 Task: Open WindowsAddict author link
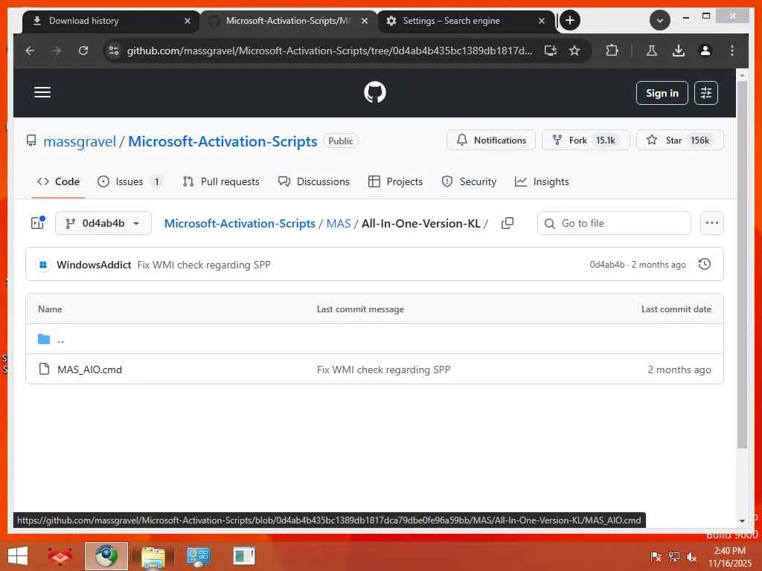pos(94,265)
